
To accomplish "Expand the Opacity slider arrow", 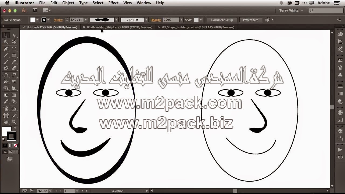I will pyautogui.click(x=181, y=20).
